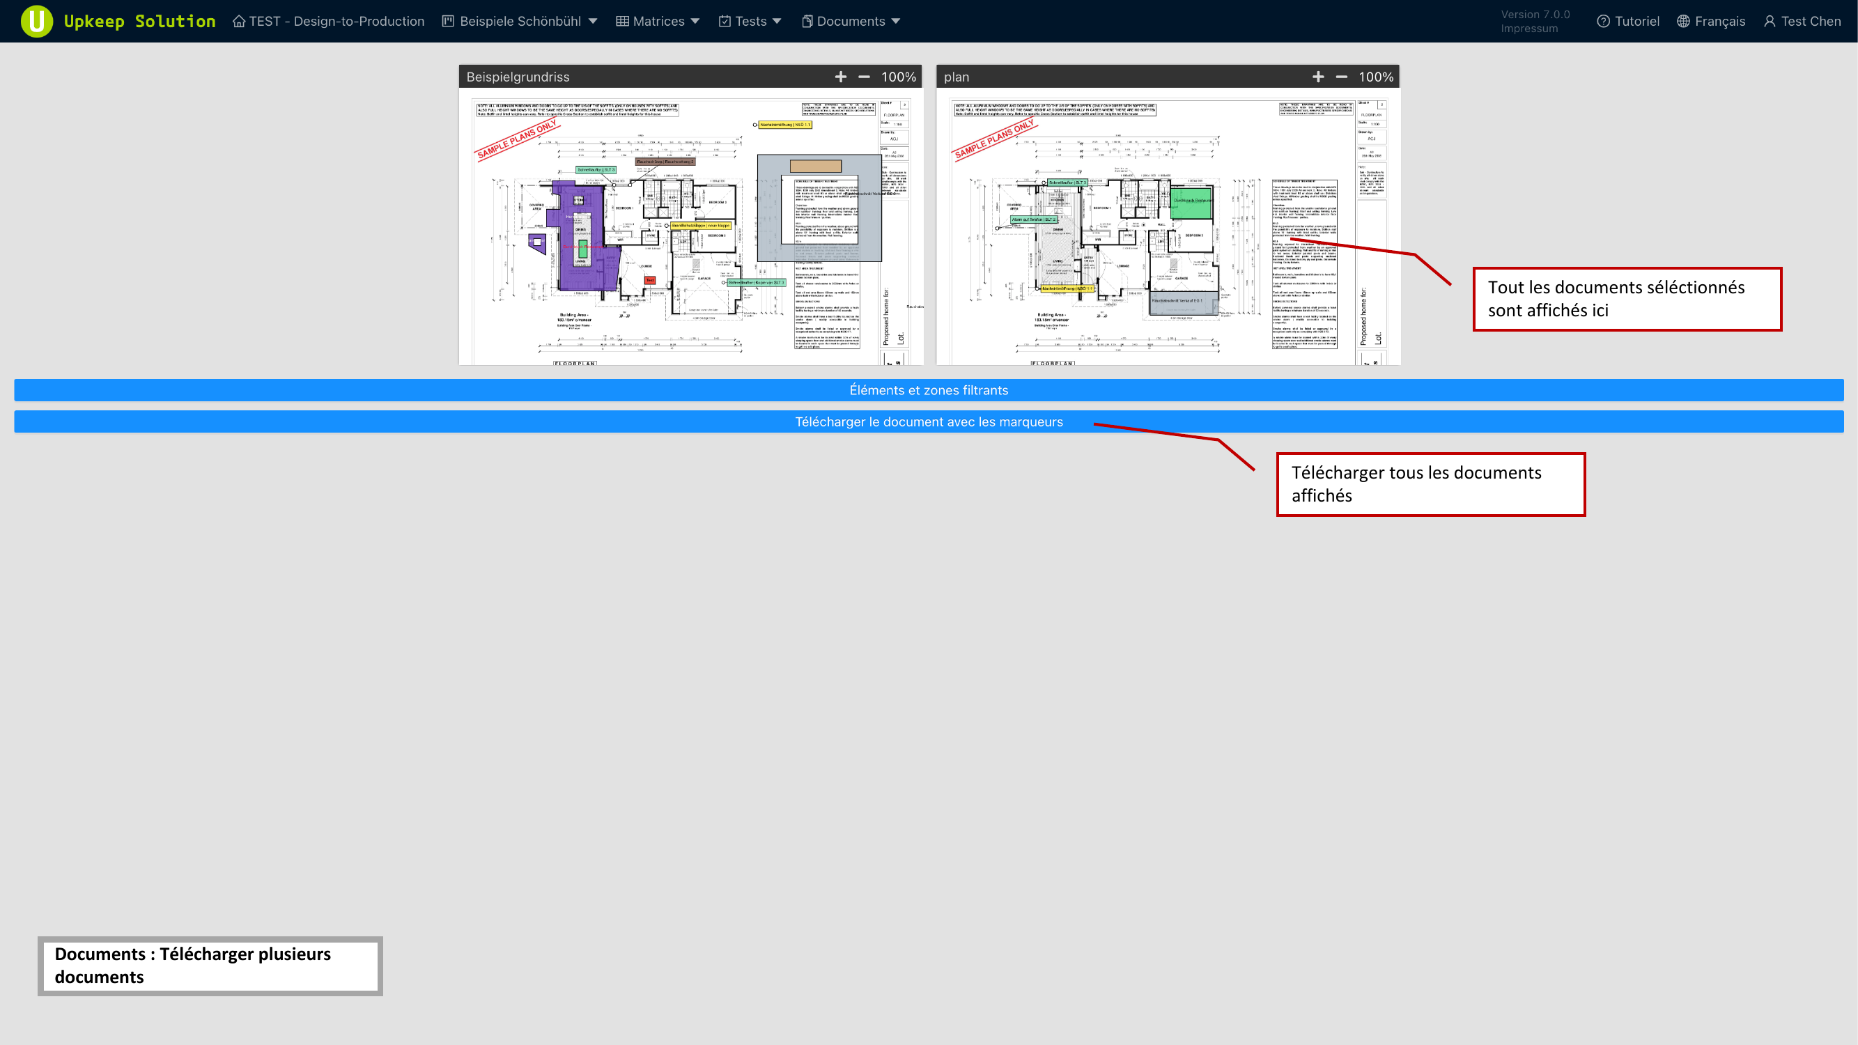The height and width of the screenshot is (1045, 1858).
Task: Click the home icon beside TEST project
Action: coord(239,21)
